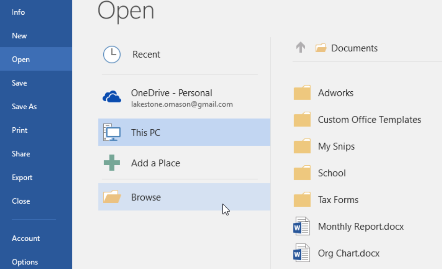Go up one folder level arrow

(x=300, y=48)
